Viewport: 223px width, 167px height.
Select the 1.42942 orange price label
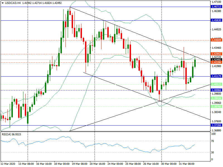pos(216,54)
